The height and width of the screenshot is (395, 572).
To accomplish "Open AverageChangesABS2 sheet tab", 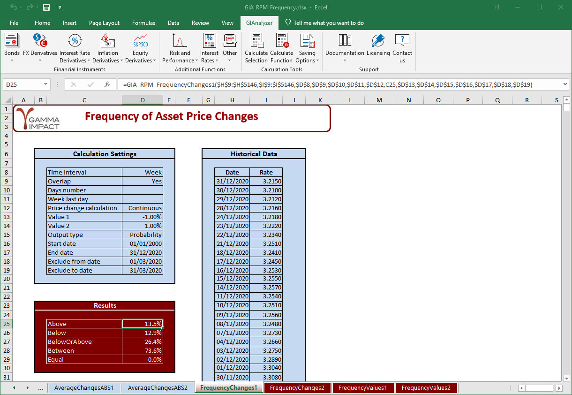I will (158, 388).
